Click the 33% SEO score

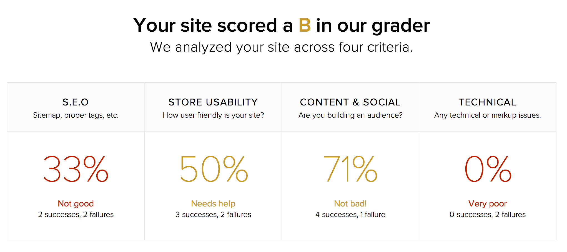[x=76, y=169]
